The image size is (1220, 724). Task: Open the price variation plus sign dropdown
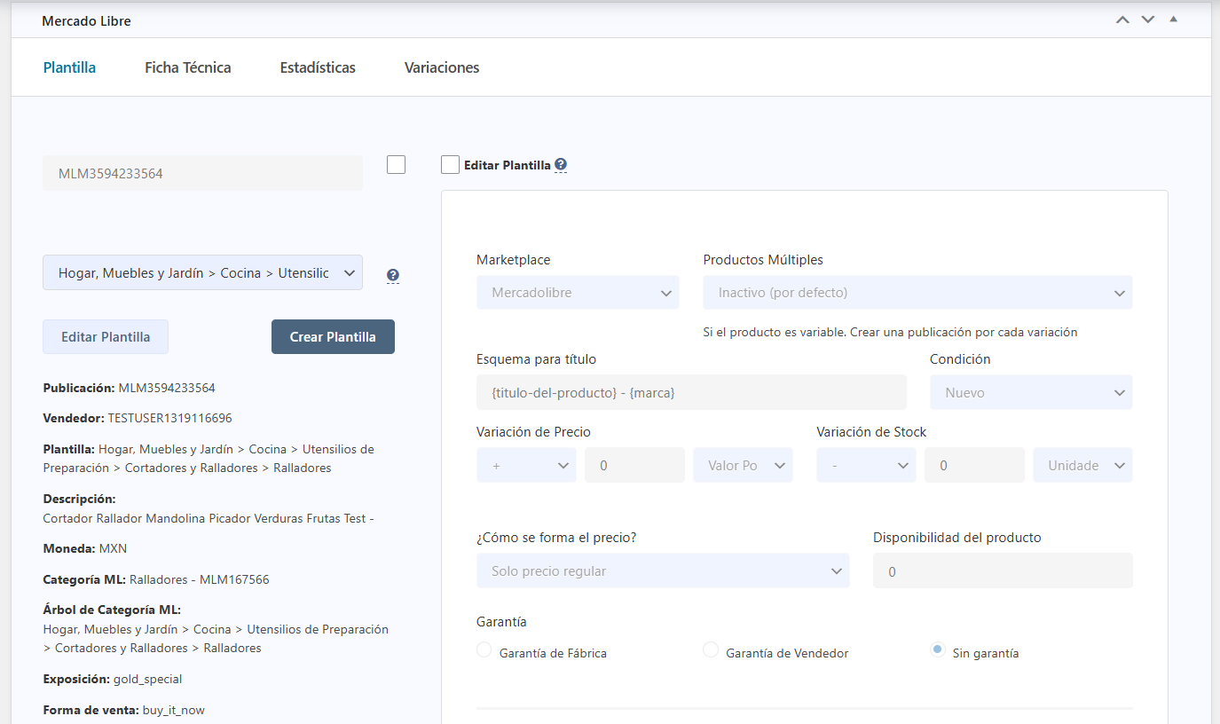[526, 465]
